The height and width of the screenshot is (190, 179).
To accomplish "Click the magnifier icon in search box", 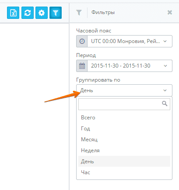I will 165,104.
